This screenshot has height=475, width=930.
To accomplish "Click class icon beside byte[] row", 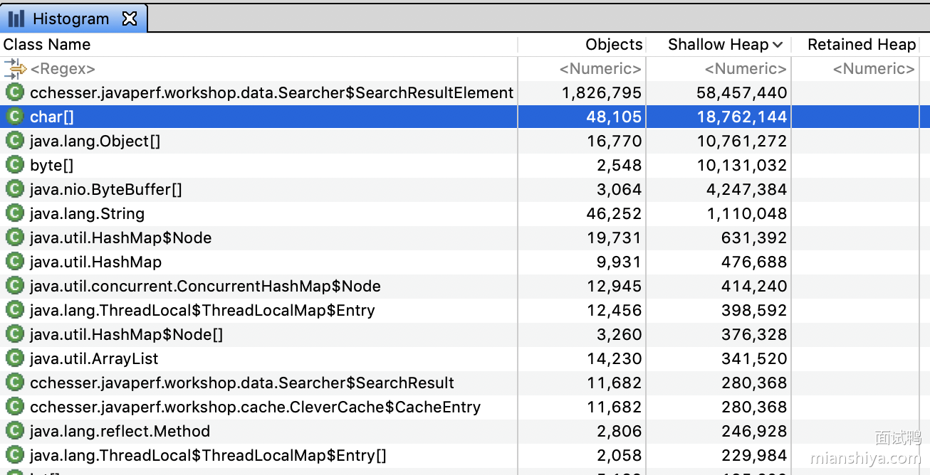I will pos(15,165).
